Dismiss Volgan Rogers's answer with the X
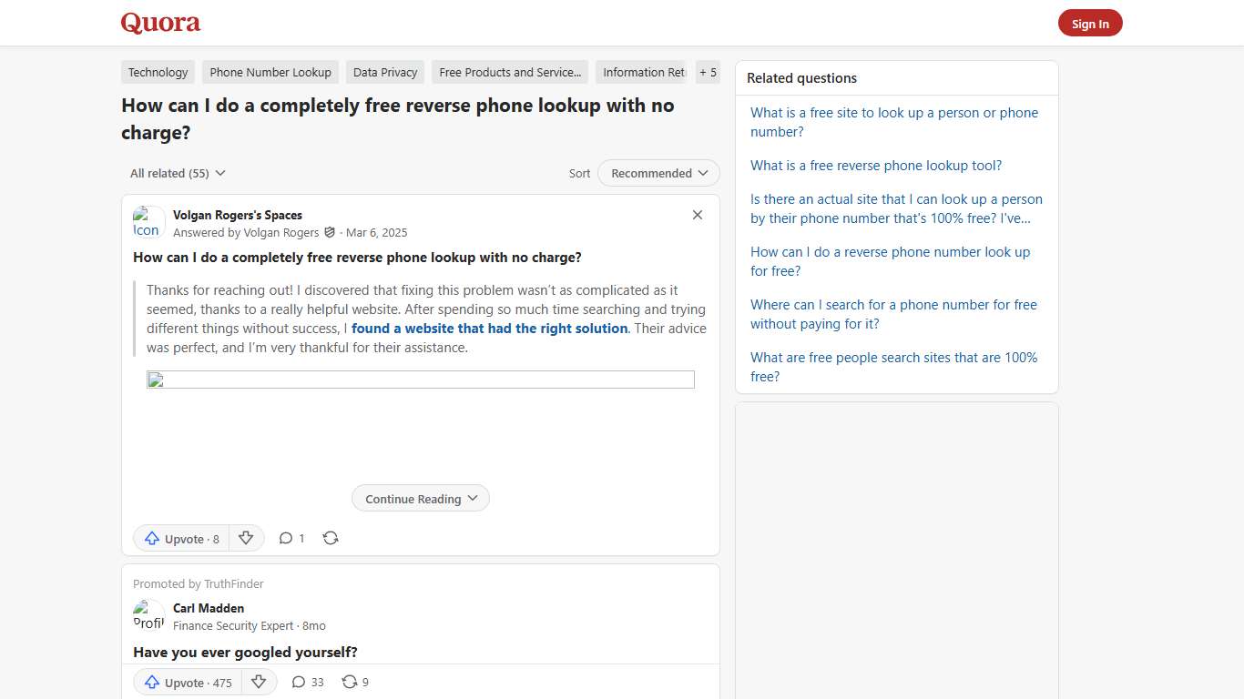Viewport: 1244px width, 699px height. [698, 215]
